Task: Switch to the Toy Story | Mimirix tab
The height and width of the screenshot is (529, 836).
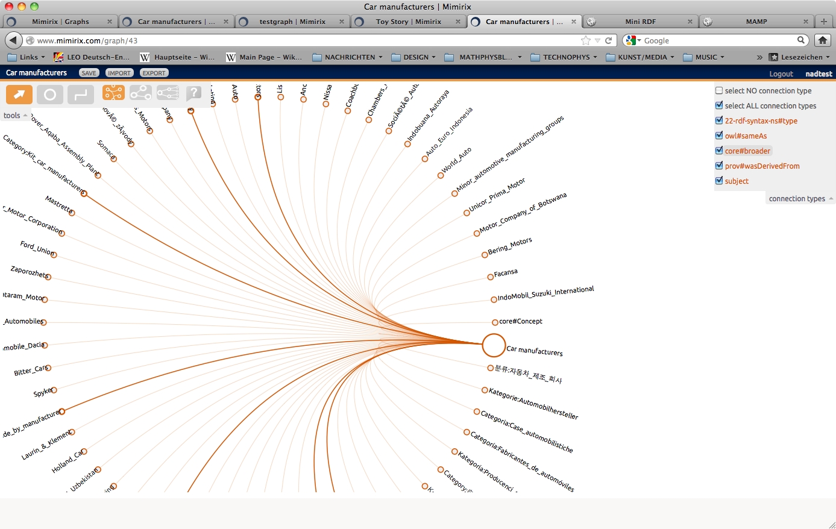Action: (408, 22)
